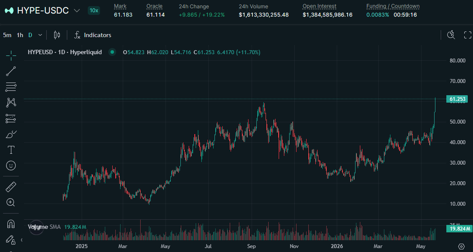Click the fx indicators icon

pos(77,35)
